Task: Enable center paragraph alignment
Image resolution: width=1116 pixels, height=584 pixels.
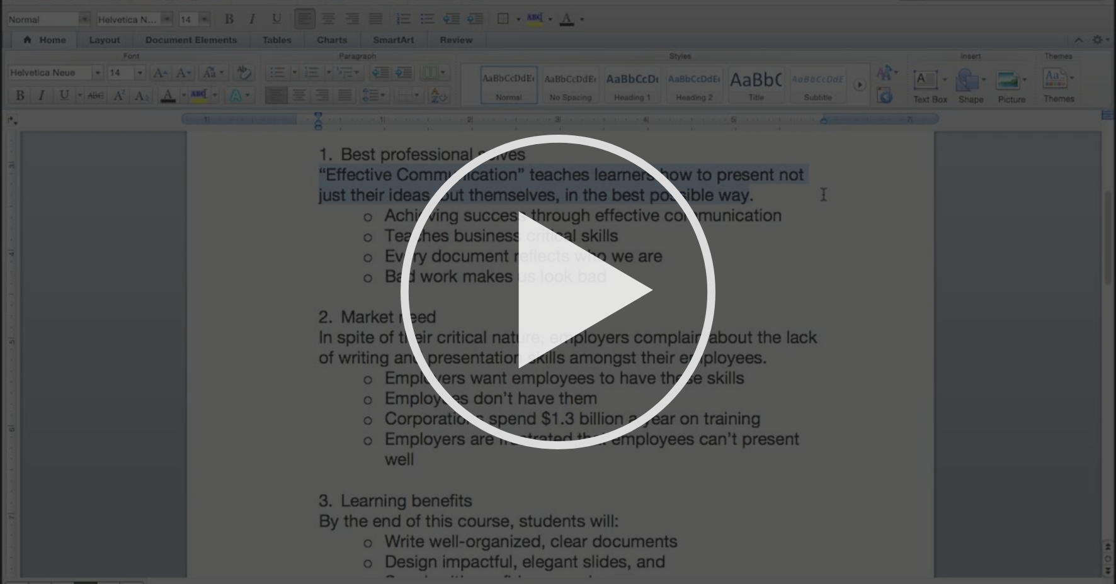Action: [x=298, y=96]
